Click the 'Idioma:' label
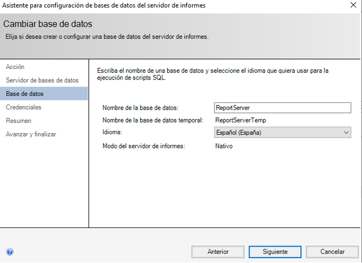Screen dimensions: 362x263 pos(113,132)
